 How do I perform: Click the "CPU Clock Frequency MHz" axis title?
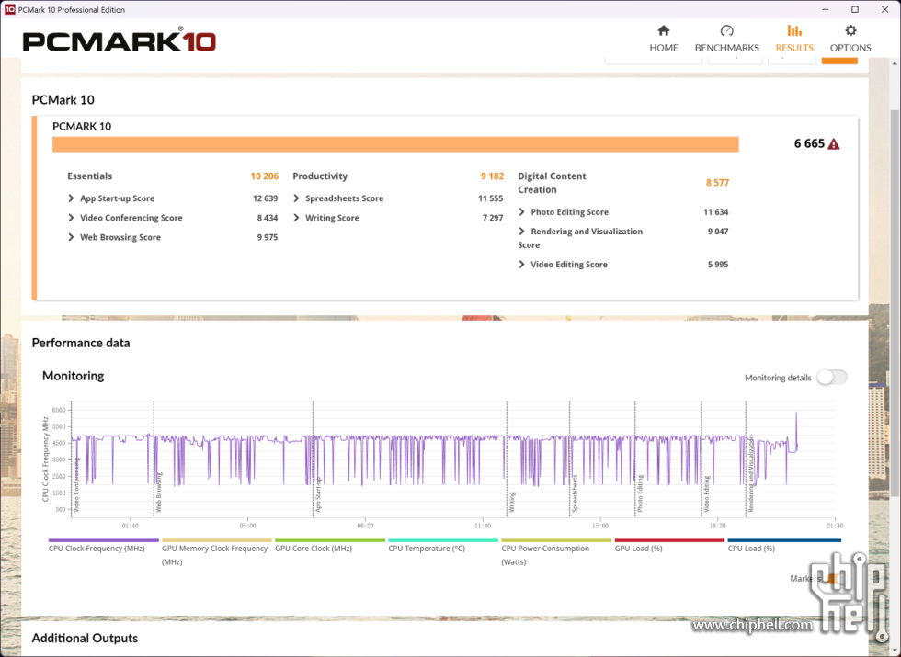pos(45,459)
